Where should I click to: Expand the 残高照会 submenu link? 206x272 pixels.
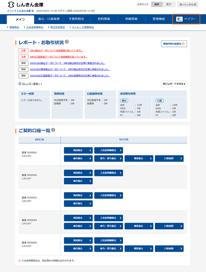13,27
